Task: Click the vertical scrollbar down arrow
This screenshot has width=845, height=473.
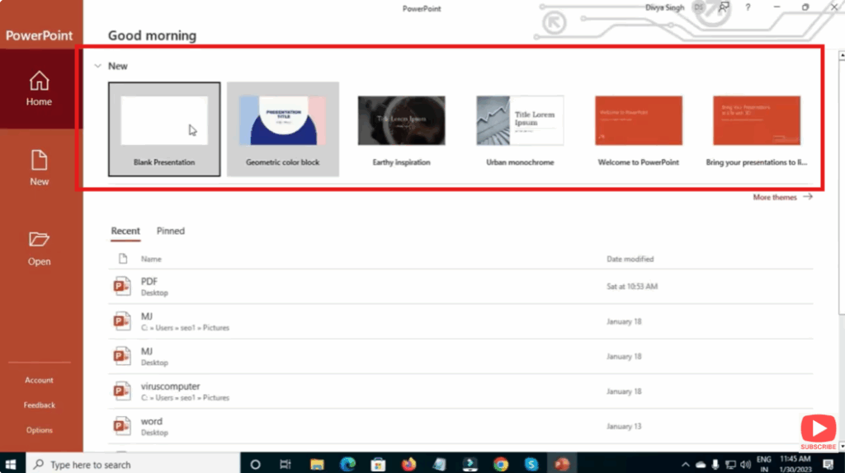Action: click(842, 447)
